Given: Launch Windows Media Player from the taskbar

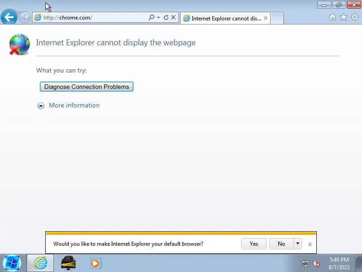Looking at the screenshot, I should (x=95, y=263).
